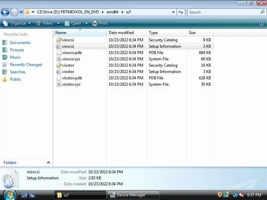Select vioscsi Security Catalog file icon
The image size is (267, 200).
tap(59, 40)
